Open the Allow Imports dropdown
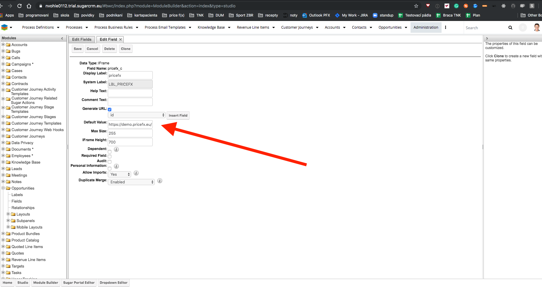Viewport: 542px width, 287px height. 119,174
